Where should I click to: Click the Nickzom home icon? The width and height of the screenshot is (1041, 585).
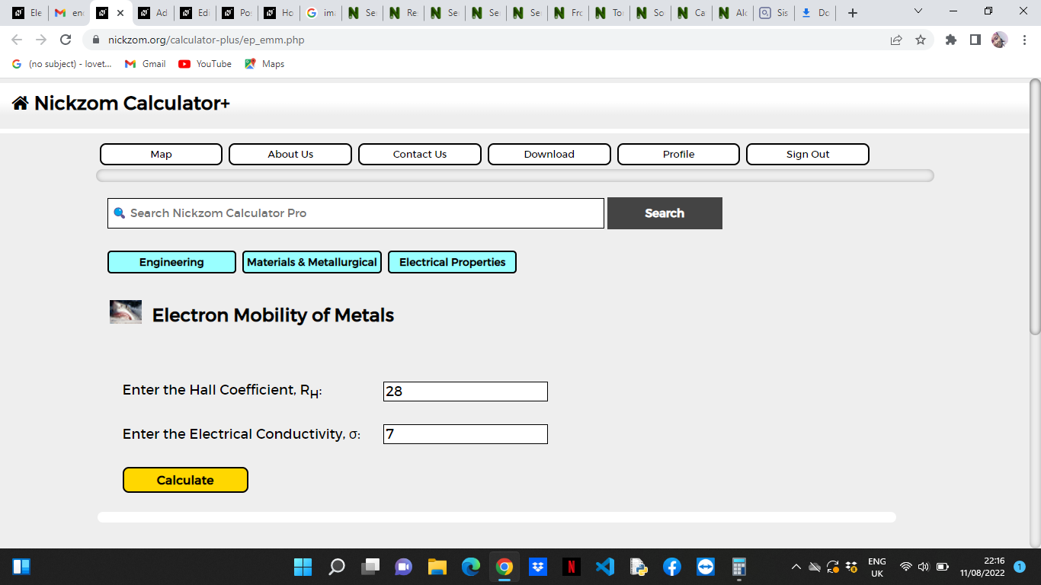tap(21, 103)
